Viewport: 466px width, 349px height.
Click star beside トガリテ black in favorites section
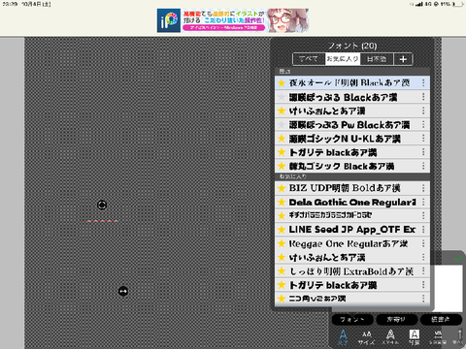pos(282,285)
